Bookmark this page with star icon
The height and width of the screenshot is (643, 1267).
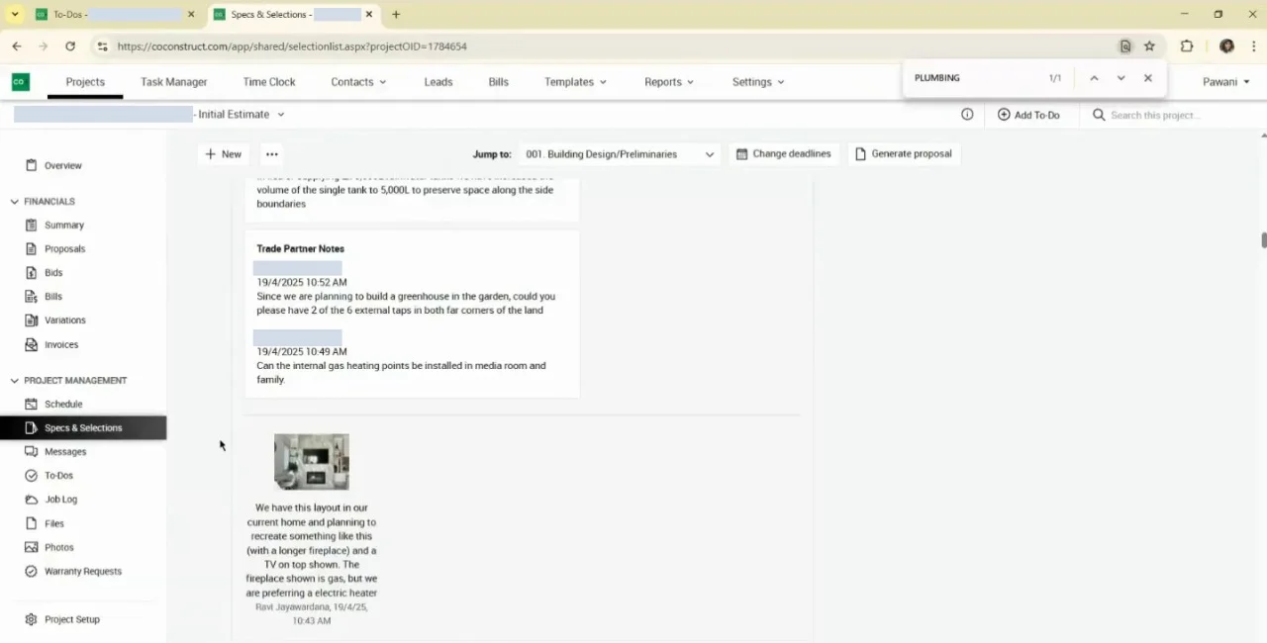click(x=1149, y=46)
